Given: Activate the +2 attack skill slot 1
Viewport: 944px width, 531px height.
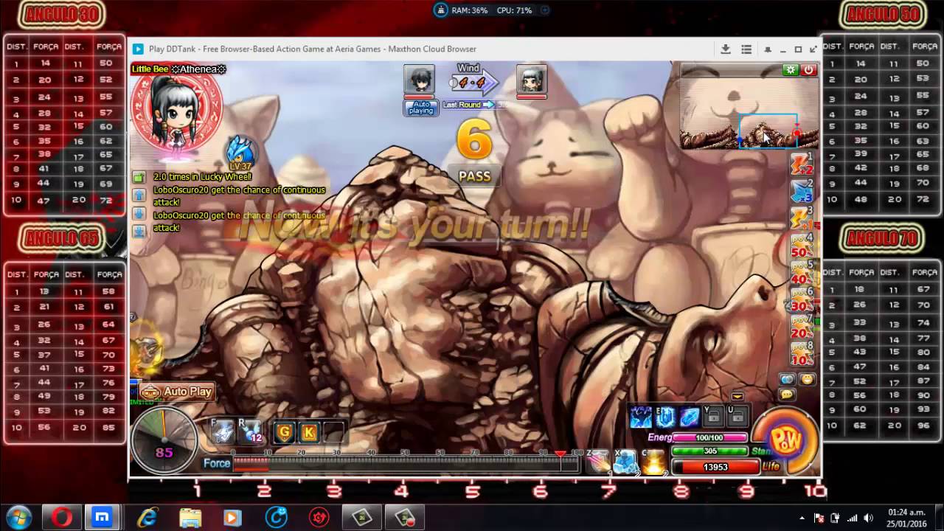Looking at the screenshot, I should [802, 164].
